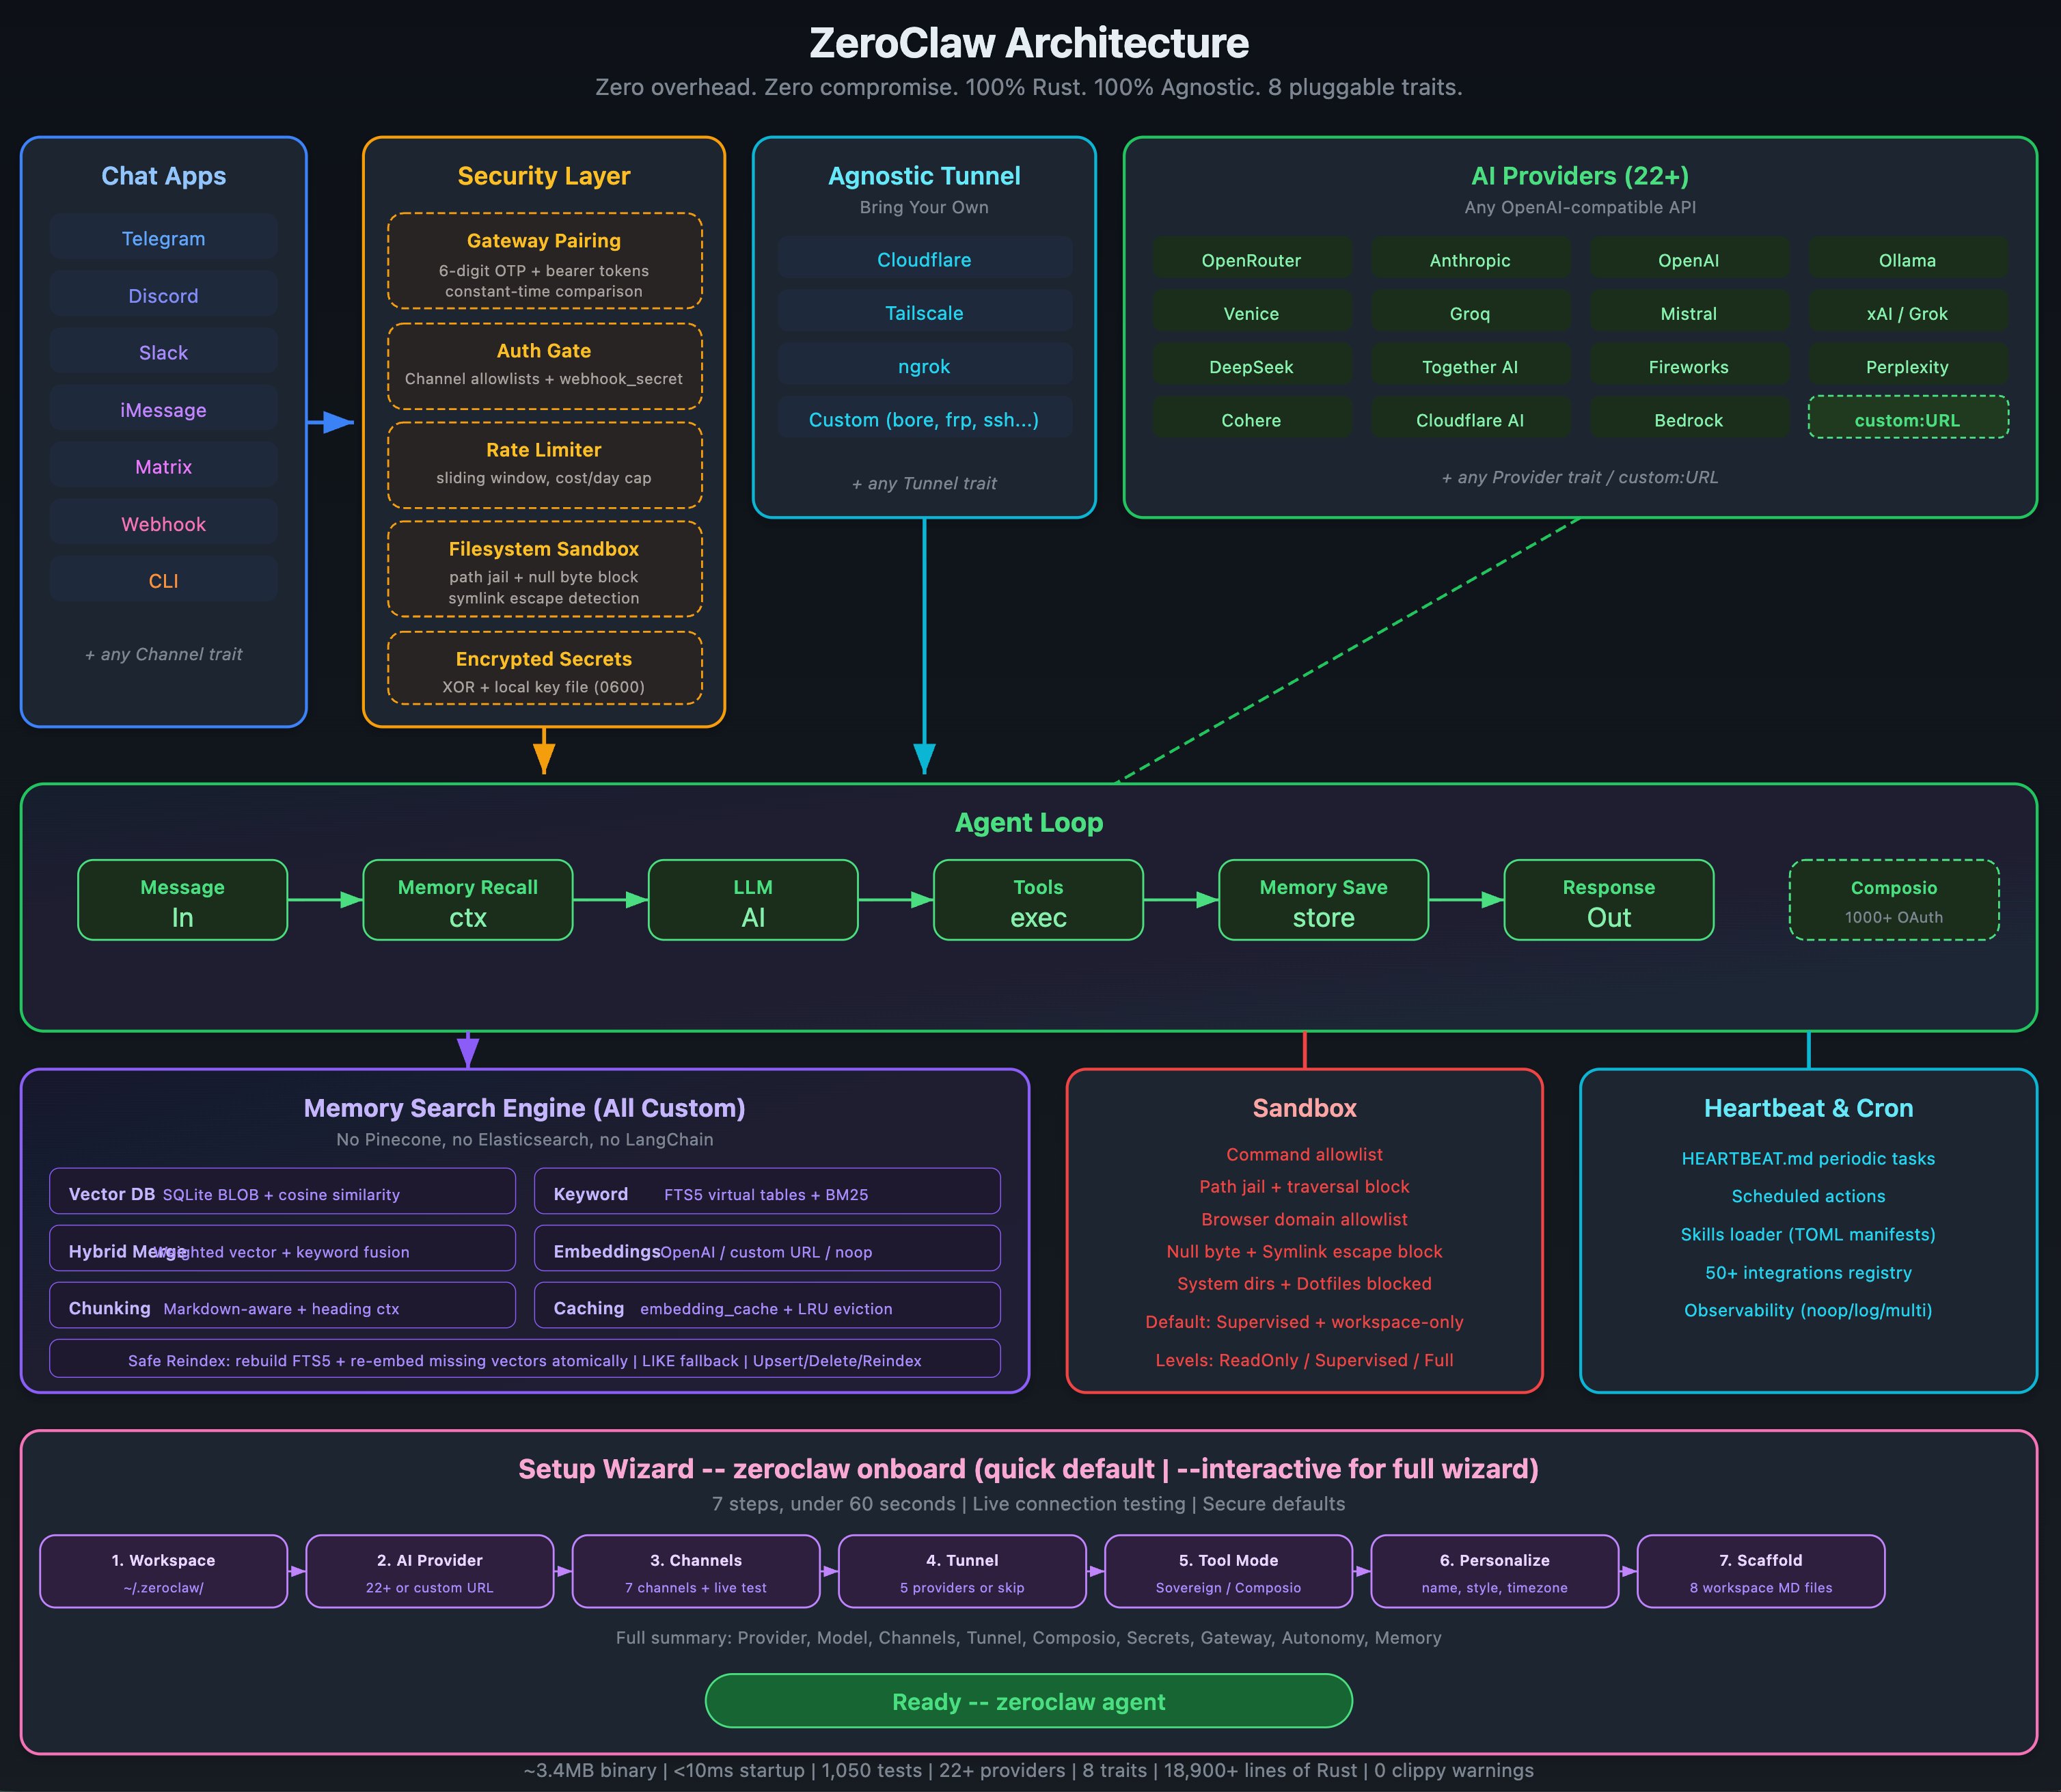
Task: Click the Telegram chat app box
Action: click(x=163, y=238)
